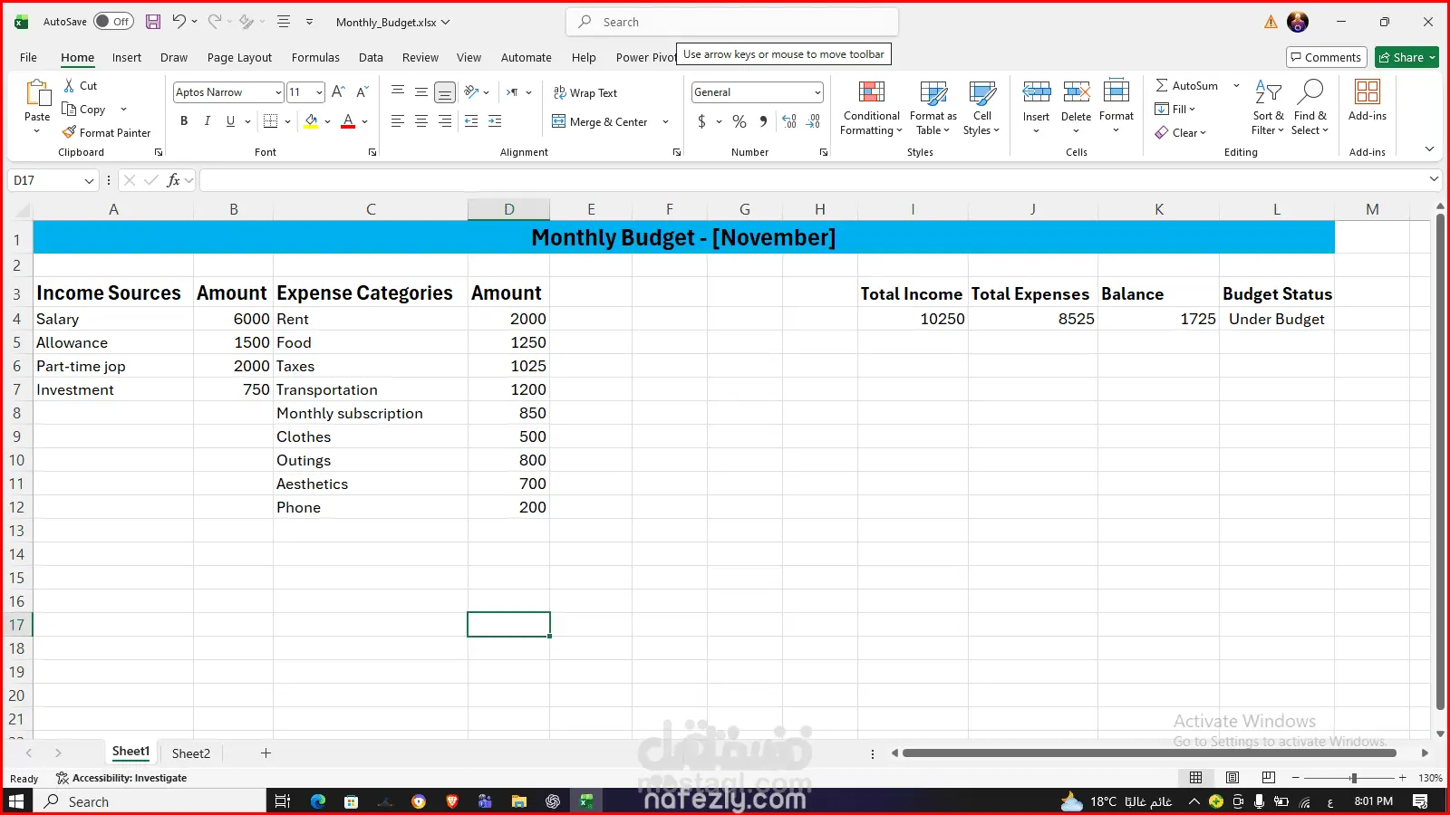Open the font size dropdown

tap(319, 92)
